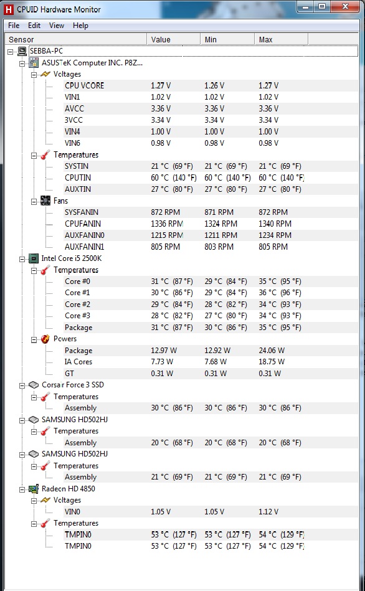The image size is (365, 591).
Task: Click the Corsair Force 3 SSD drive icon
Action: coord(34,385)
